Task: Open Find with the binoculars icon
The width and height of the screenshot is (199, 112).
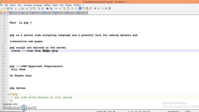Action: pos(47,8)
